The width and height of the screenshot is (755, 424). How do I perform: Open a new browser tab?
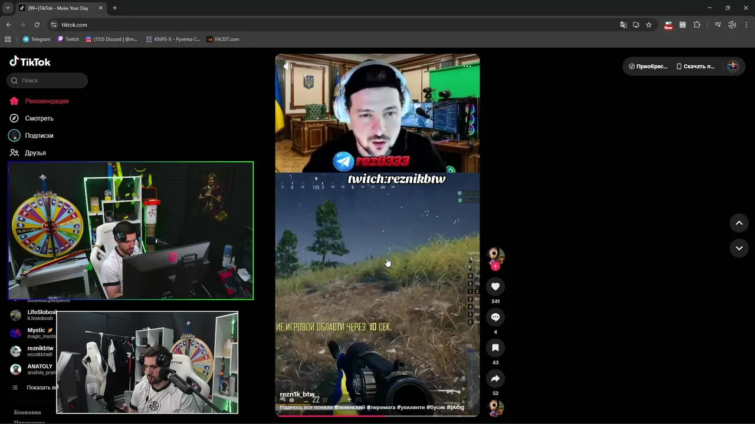point(114,8)
